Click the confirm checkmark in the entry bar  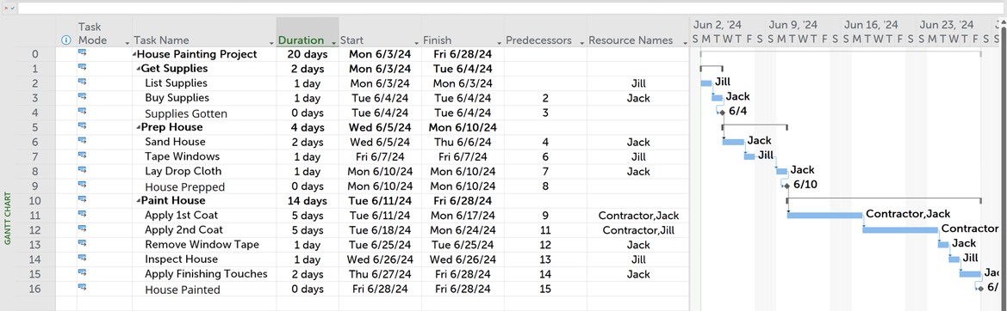click(13, 9)
